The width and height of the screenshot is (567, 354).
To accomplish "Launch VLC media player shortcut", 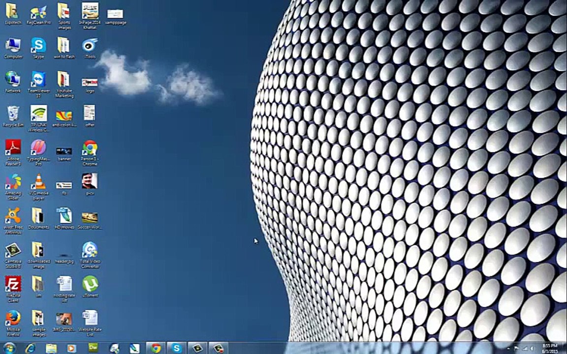I will (38, 187).
